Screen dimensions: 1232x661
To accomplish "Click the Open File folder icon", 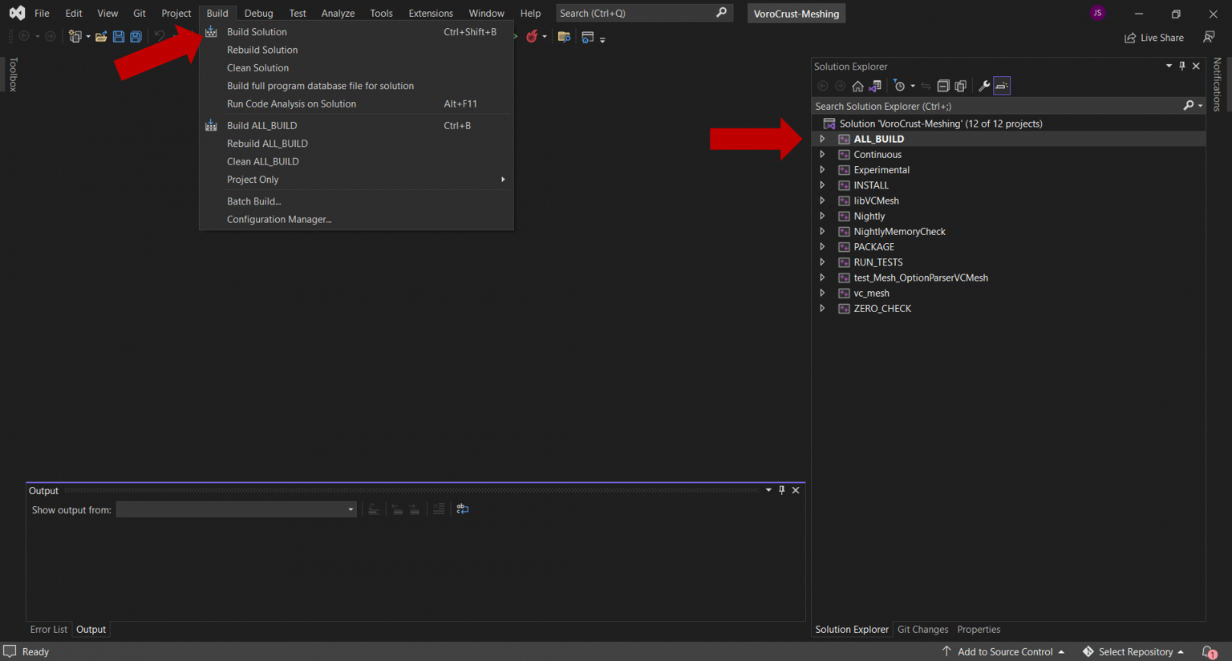I will click(x=101, y=37).
